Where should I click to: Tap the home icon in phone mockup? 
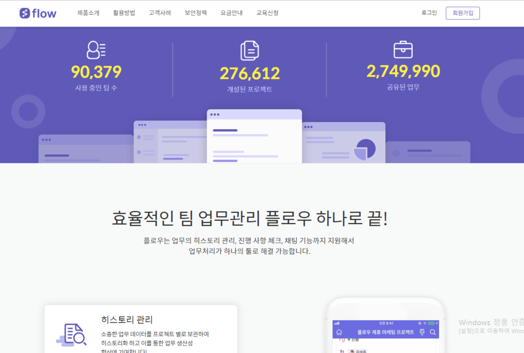[x=339, y=332]
